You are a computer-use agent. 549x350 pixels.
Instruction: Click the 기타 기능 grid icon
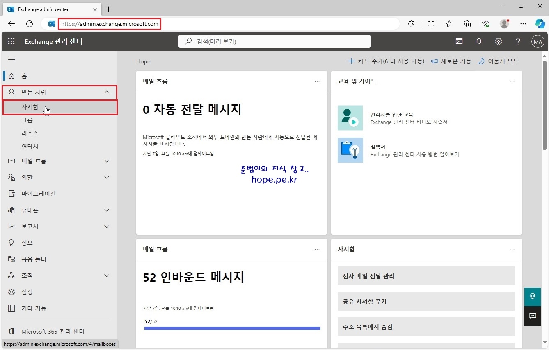11,309
